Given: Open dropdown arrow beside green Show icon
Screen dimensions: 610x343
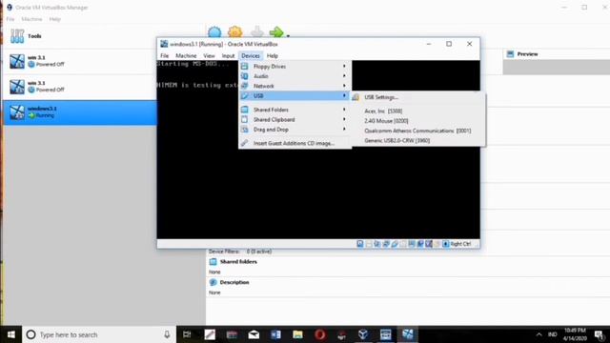Looking at the screenshot, I should [288, 35].
